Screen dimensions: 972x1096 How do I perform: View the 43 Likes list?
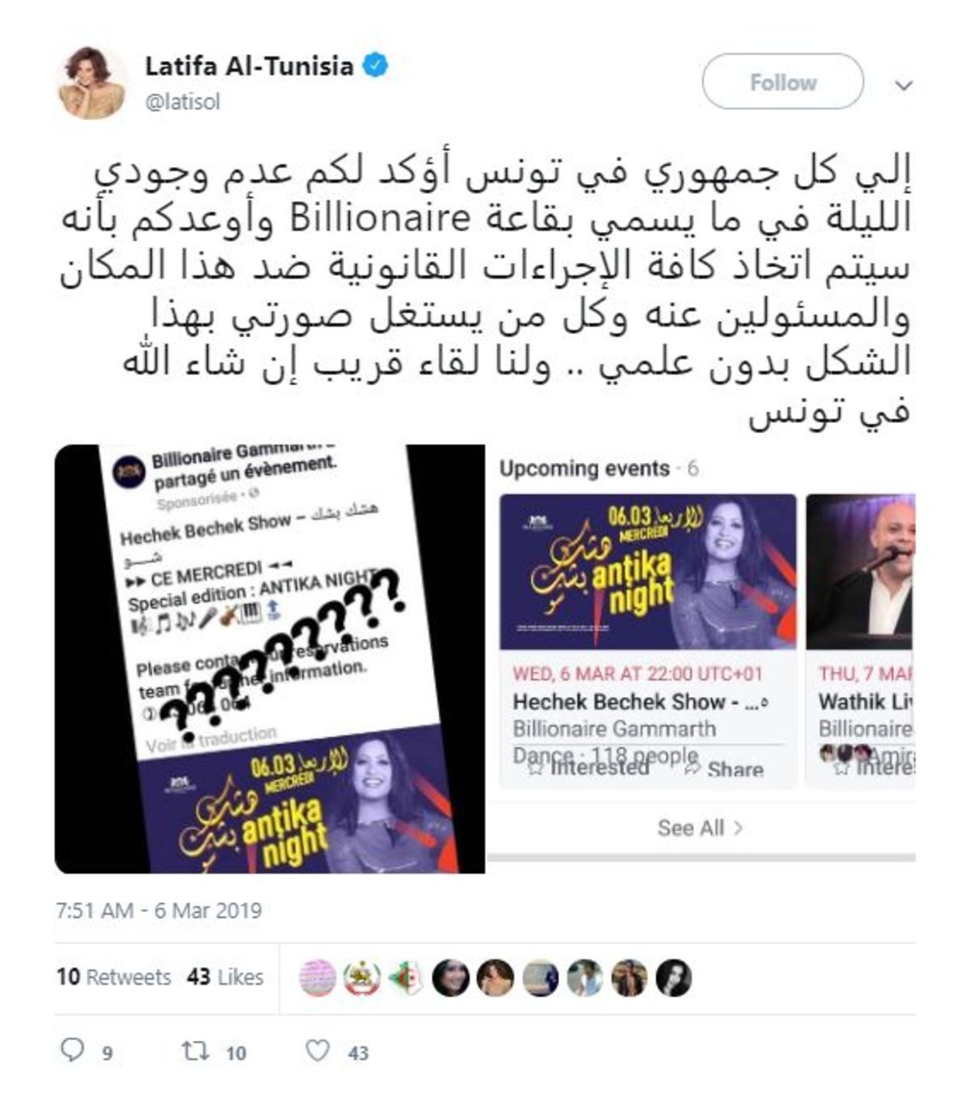[225, 977]
